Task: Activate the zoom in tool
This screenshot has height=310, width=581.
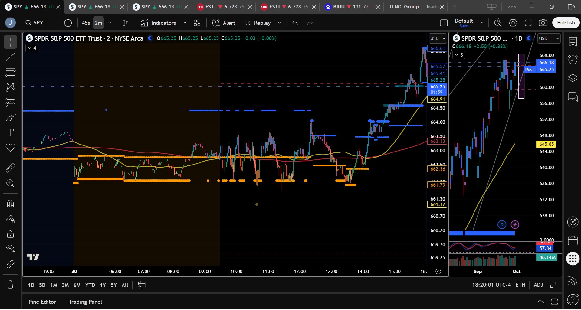Action: 10,183
